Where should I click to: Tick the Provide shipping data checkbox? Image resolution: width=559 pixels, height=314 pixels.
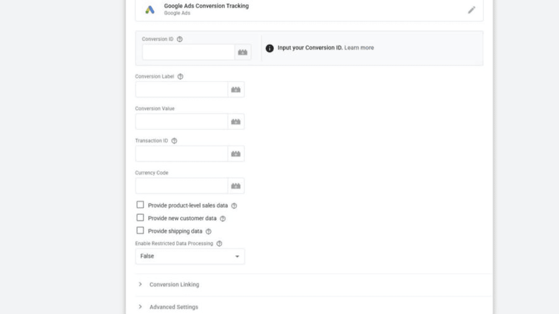click(x=140, y=230)
